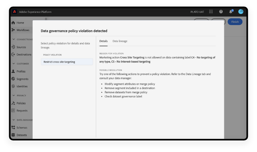Click the Policies gavel icon
The width and height of the screenshot is (257, 152).
tap(13, 103)
